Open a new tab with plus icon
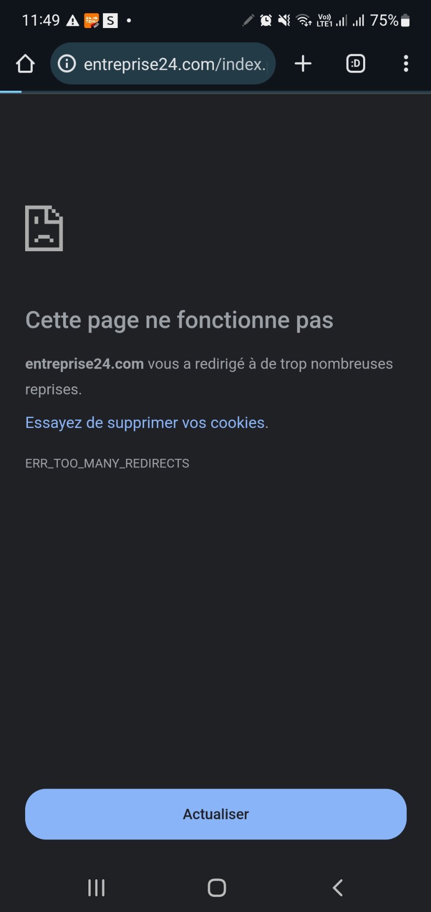The image size is (431, 912). [303, 64]
